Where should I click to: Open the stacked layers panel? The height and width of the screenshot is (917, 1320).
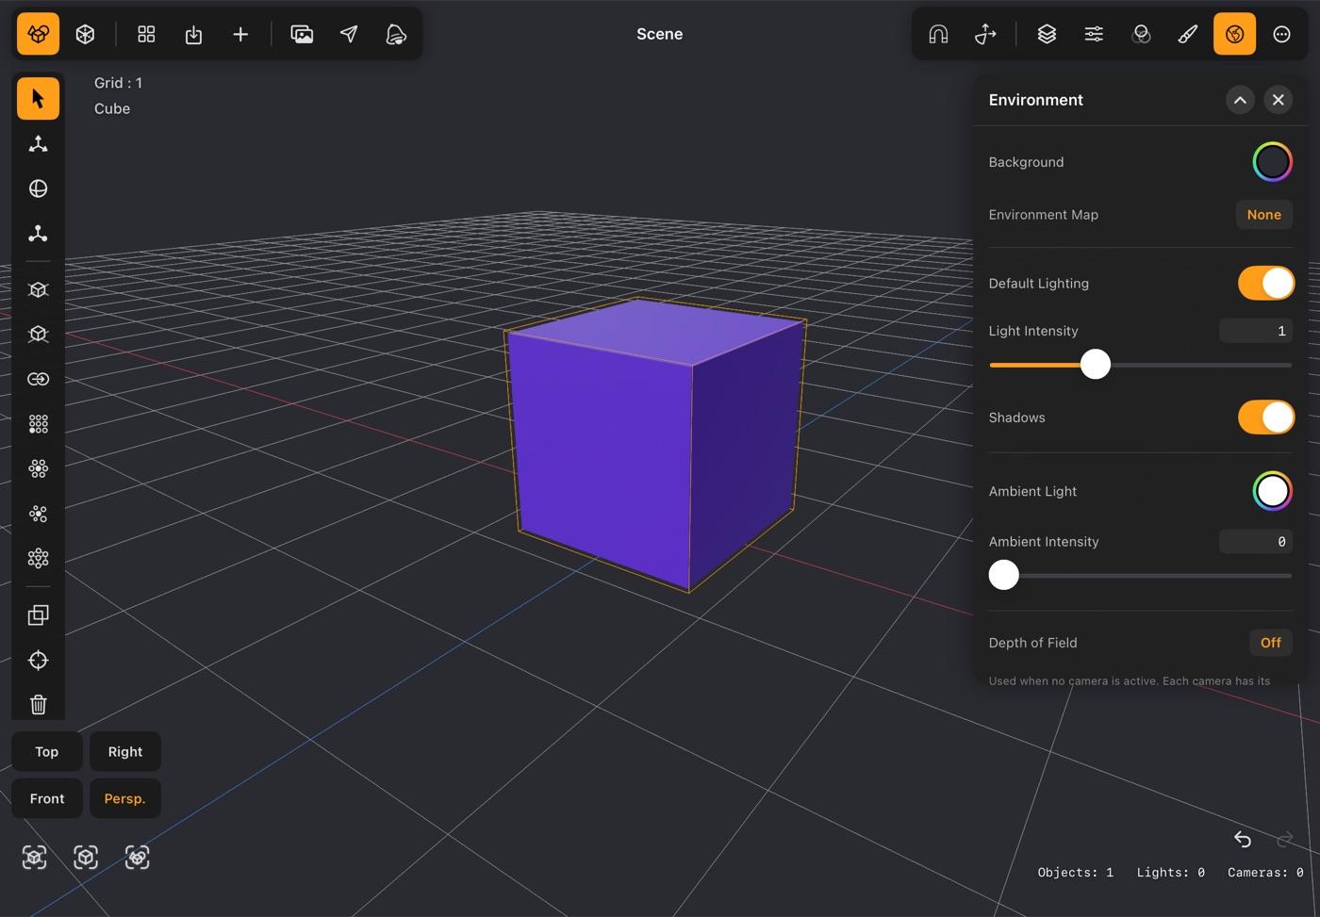pyautogui.click(x=1047, y=34)
